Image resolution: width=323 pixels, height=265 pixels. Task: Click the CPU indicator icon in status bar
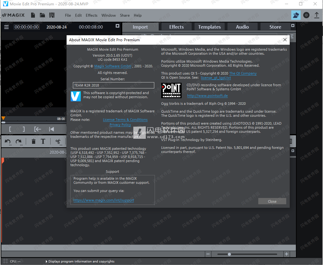point(6,261)
